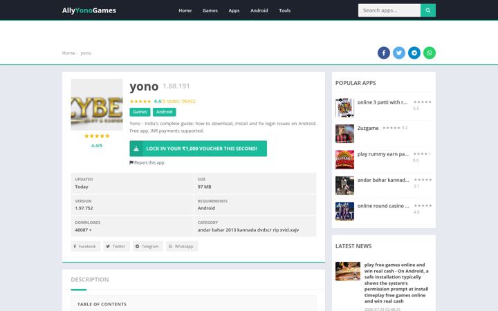Select the Android tag
Image resolution: width=498 pixels, height=311 pixels.
click(164, 112)
